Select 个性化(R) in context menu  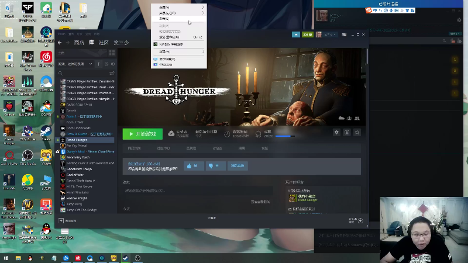tap(179, 64)
